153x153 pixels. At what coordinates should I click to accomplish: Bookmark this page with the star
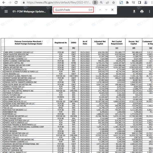pyautogui.click(x=114, y=2)
